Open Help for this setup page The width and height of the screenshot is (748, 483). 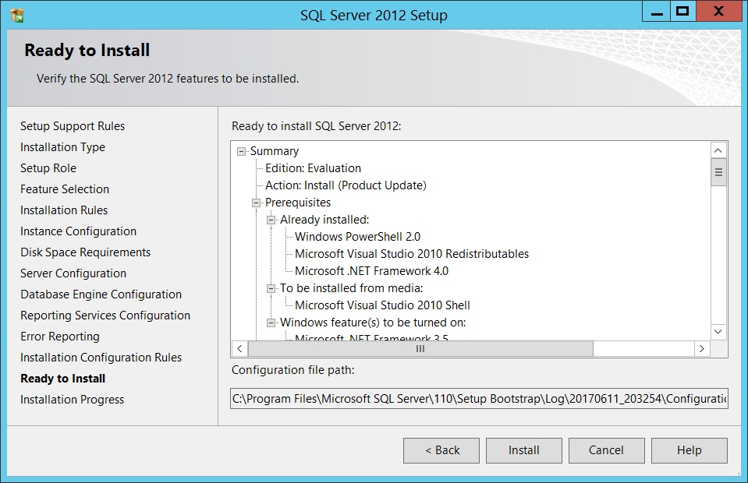point(690,450)
